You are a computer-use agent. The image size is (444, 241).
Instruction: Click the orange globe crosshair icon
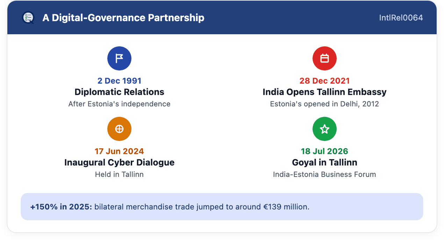(119, 129)
